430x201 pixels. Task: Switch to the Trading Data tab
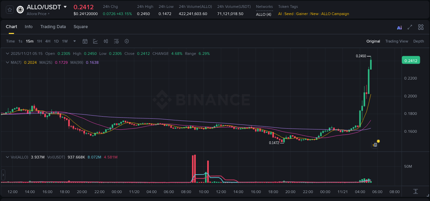pyautogui.click(x=53, y=27)
